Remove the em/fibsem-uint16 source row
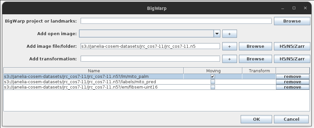 click(293, 87)
